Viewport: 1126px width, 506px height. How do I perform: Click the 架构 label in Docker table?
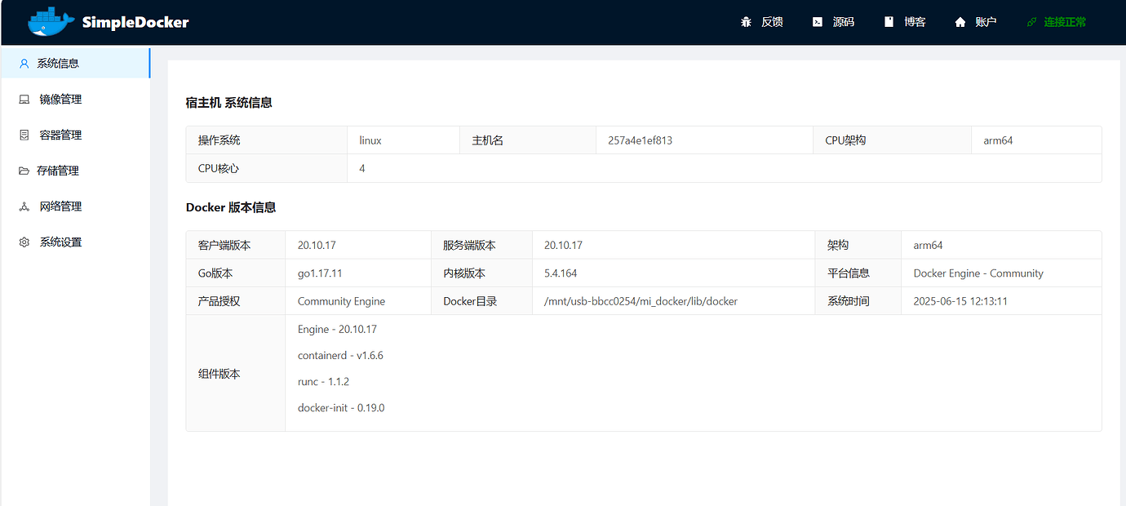(x=858, y=245)
